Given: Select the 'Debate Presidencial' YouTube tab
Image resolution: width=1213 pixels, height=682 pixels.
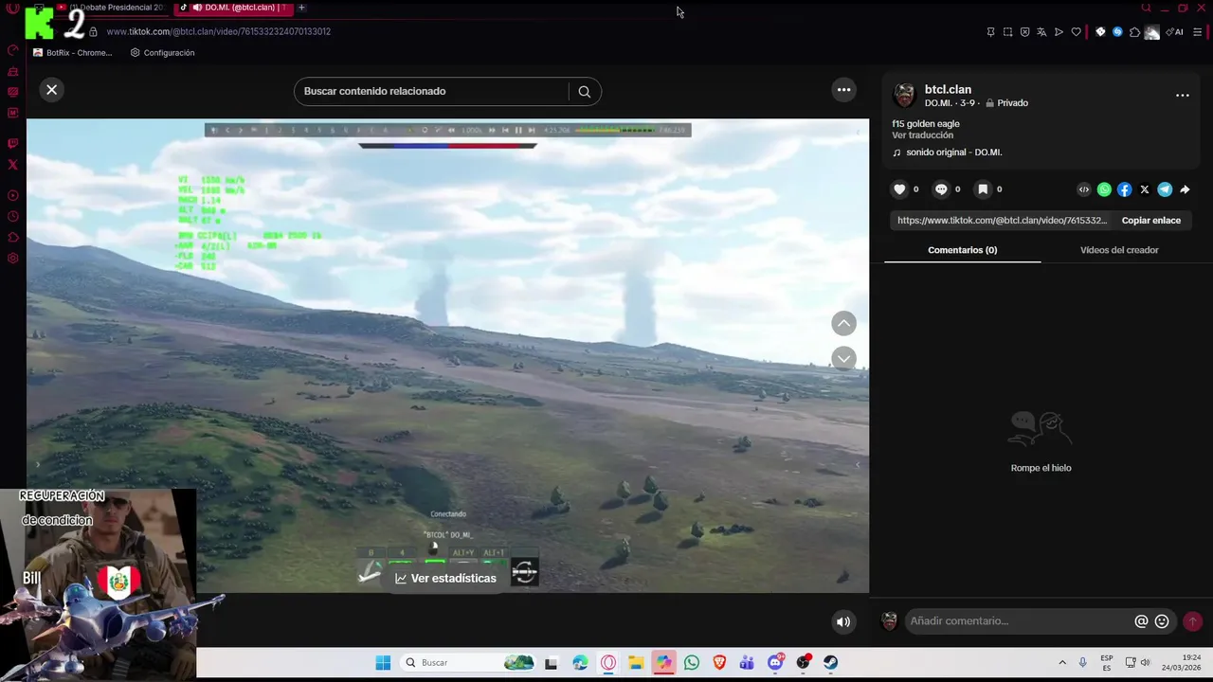Looking at the screenshot, I should 110,8.
